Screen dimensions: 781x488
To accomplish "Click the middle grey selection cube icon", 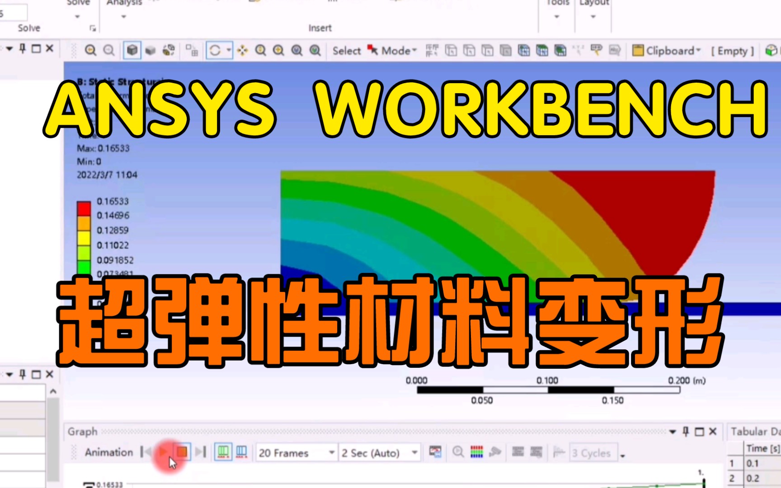I will click(469, 50).
